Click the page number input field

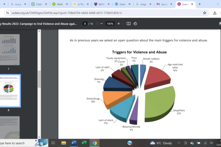coord(85,24)
